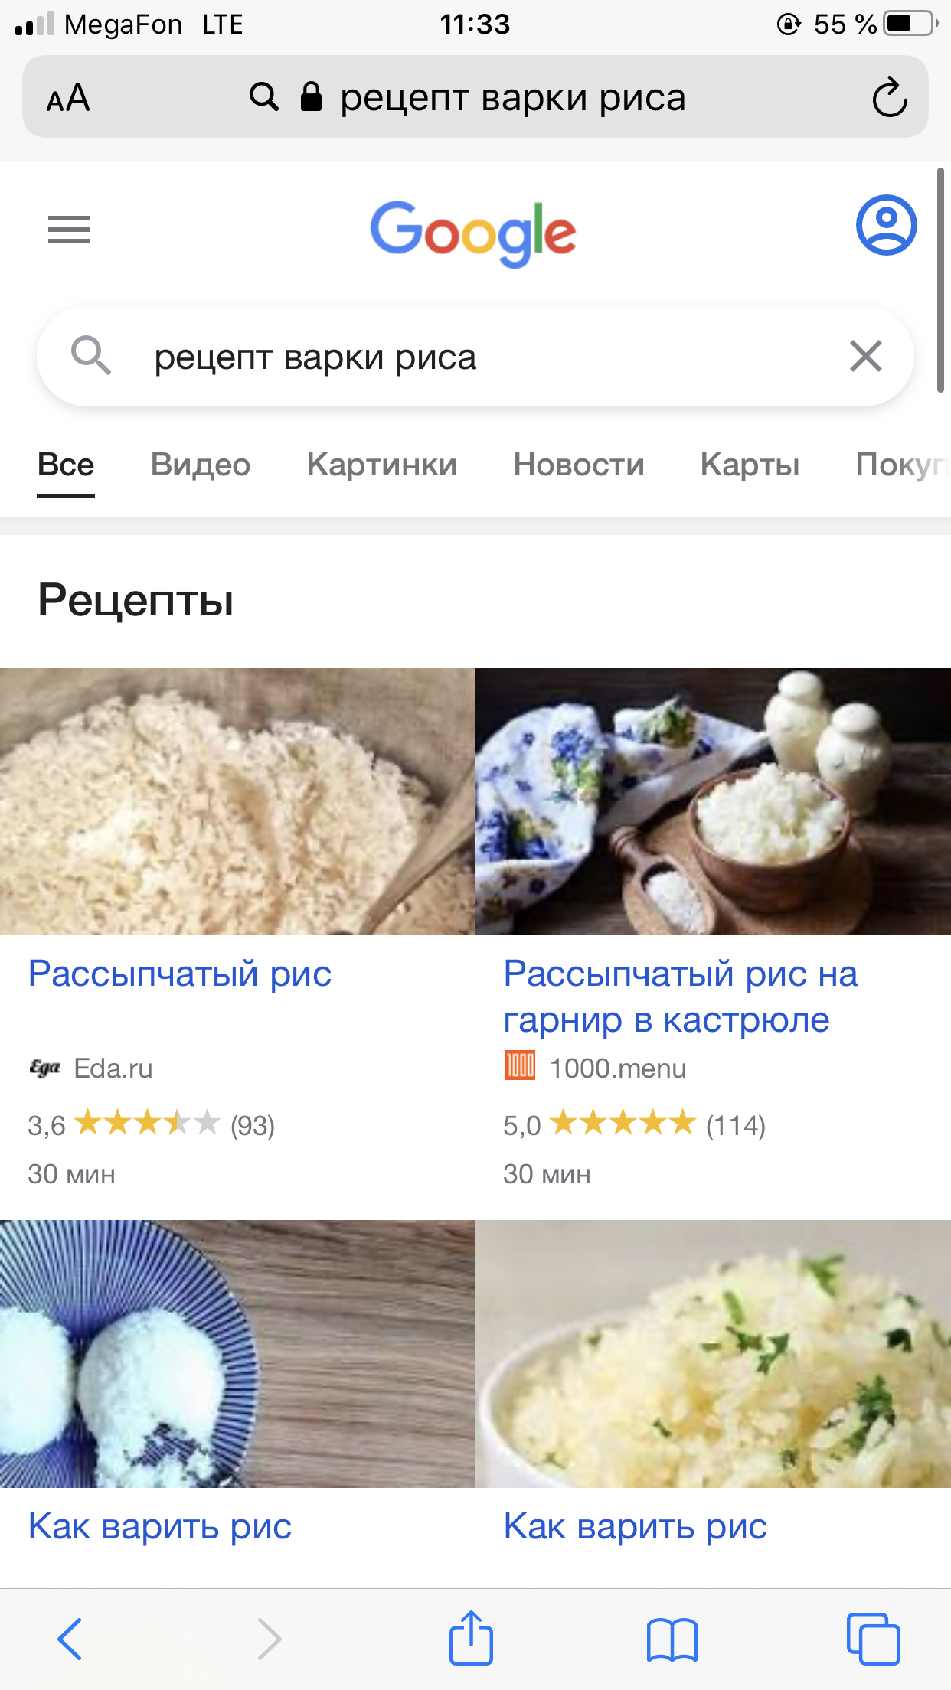The width and height of the screenshot is (951, 1690).
Task: Clear the search query with the X
Action: (866, 356)
